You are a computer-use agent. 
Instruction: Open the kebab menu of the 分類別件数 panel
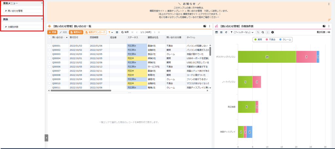pos(329,26)
